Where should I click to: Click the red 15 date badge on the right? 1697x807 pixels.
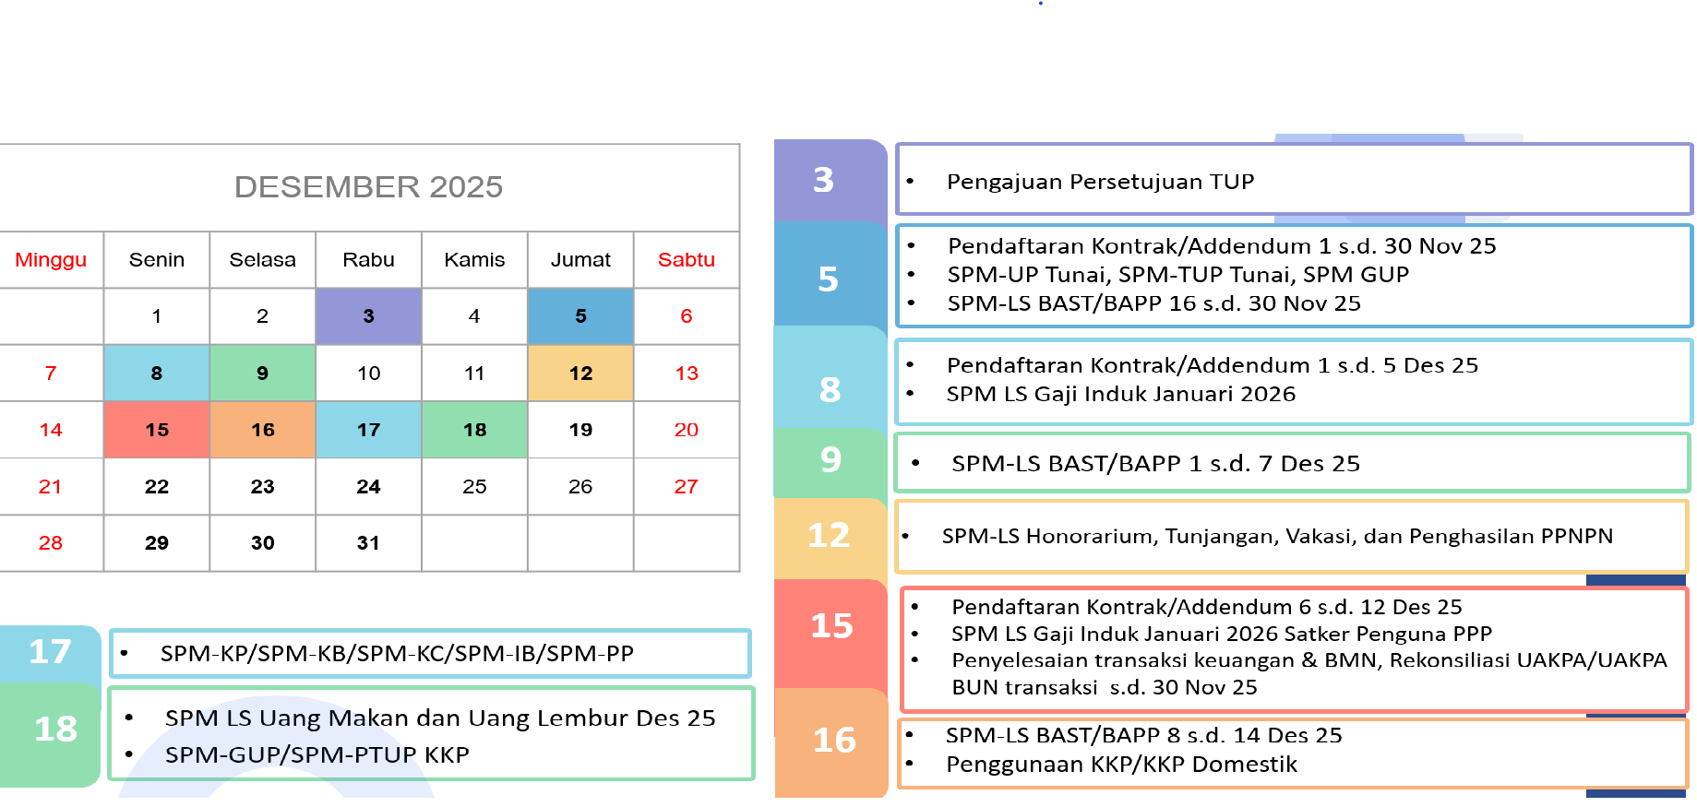pos(831,626)
